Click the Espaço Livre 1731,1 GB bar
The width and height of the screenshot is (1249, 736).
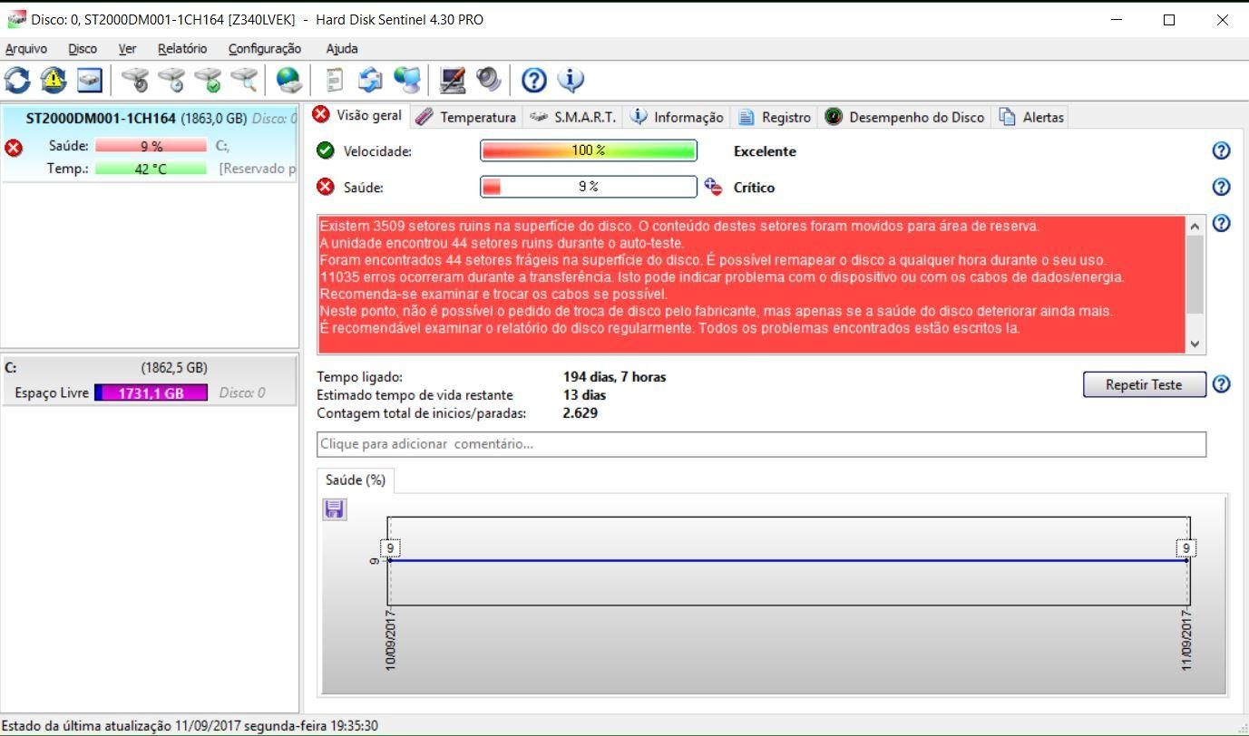tap(151, 392)
